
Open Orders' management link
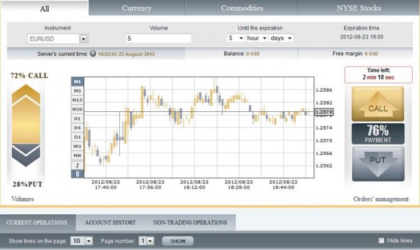[x=381, y=199]
